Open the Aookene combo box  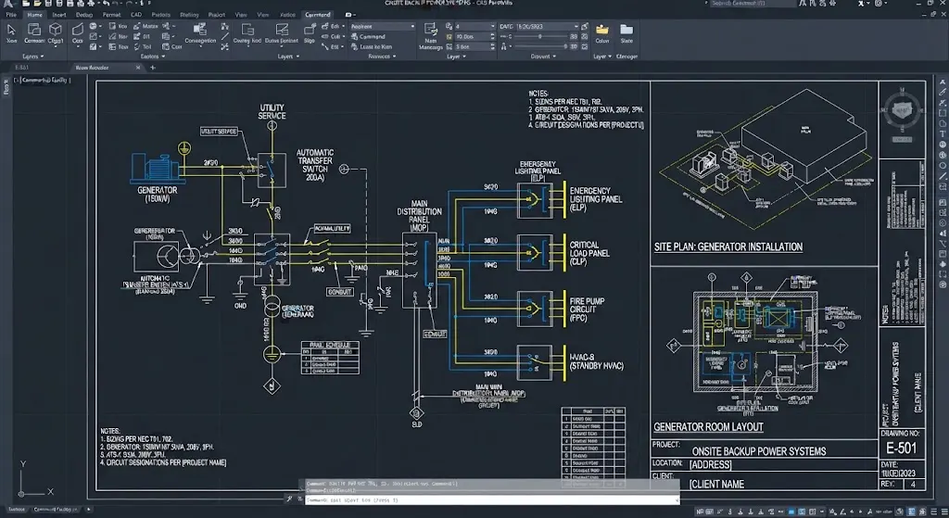pyautogui.click(x=383, y=27)
